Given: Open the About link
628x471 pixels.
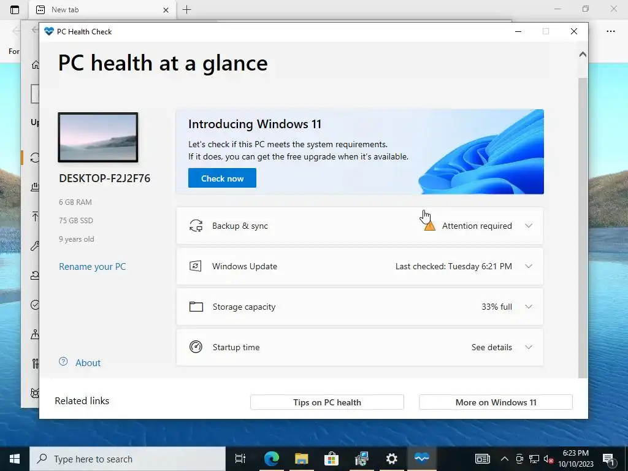Looking at the screenshot, I should click(88, 363).
